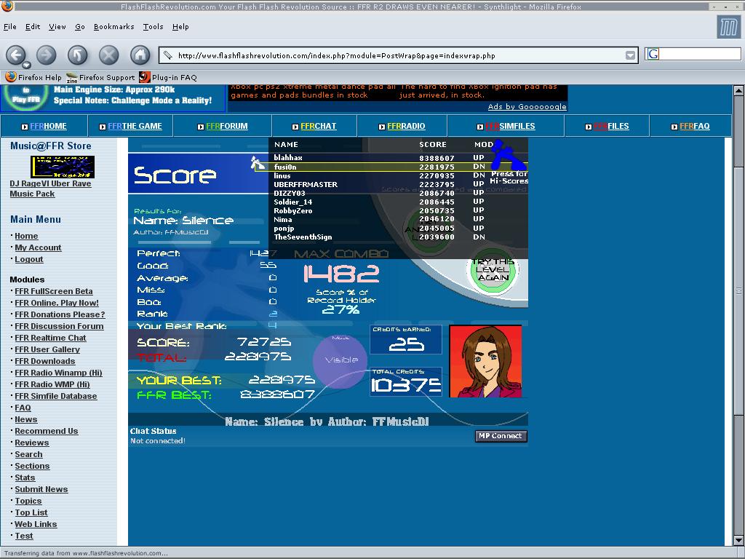This screenshot has width=745, height=559.
Task: Click the Stop loading X button
Action: pyautogui.click(x=109, y=55)
